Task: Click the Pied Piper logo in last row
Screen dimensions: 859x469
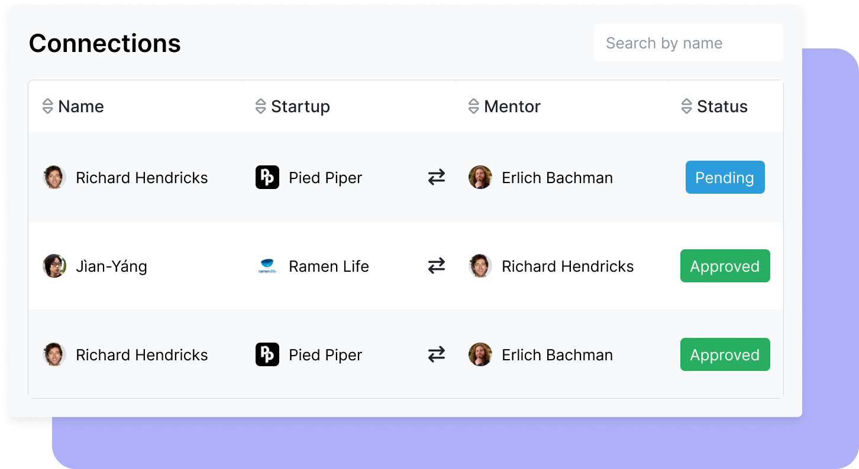Action: (267, 354)
